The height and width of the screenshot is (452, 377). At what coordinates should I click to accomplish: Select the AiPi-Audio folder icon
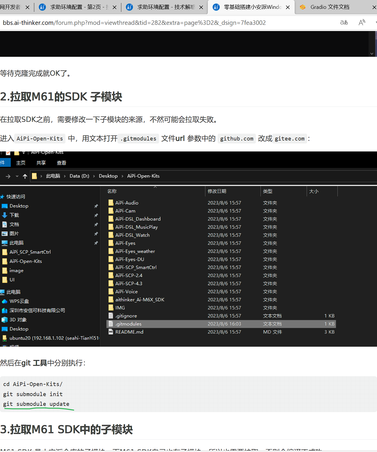coord(111,203)
